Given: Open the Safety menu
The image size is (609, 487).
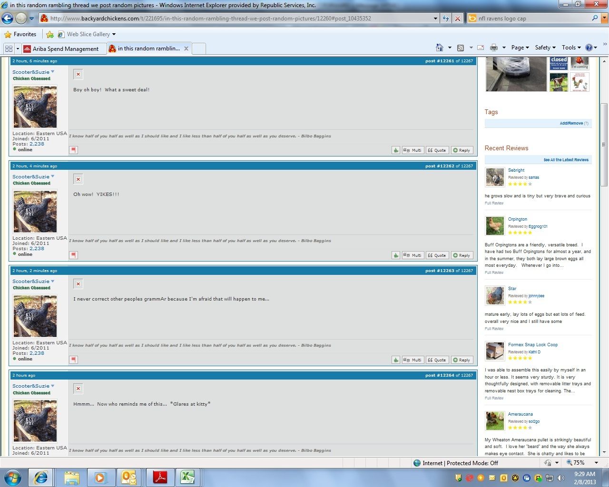Looking at the screenshot, I should point(545,48).
